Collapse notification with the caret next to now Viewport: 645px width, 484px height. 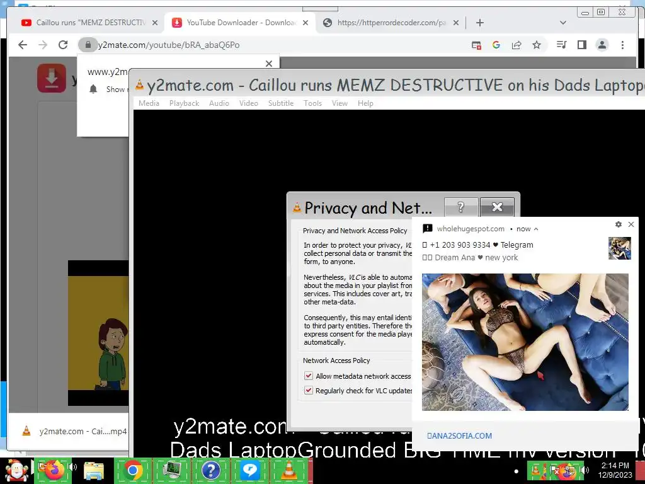(x=536, y=229)
